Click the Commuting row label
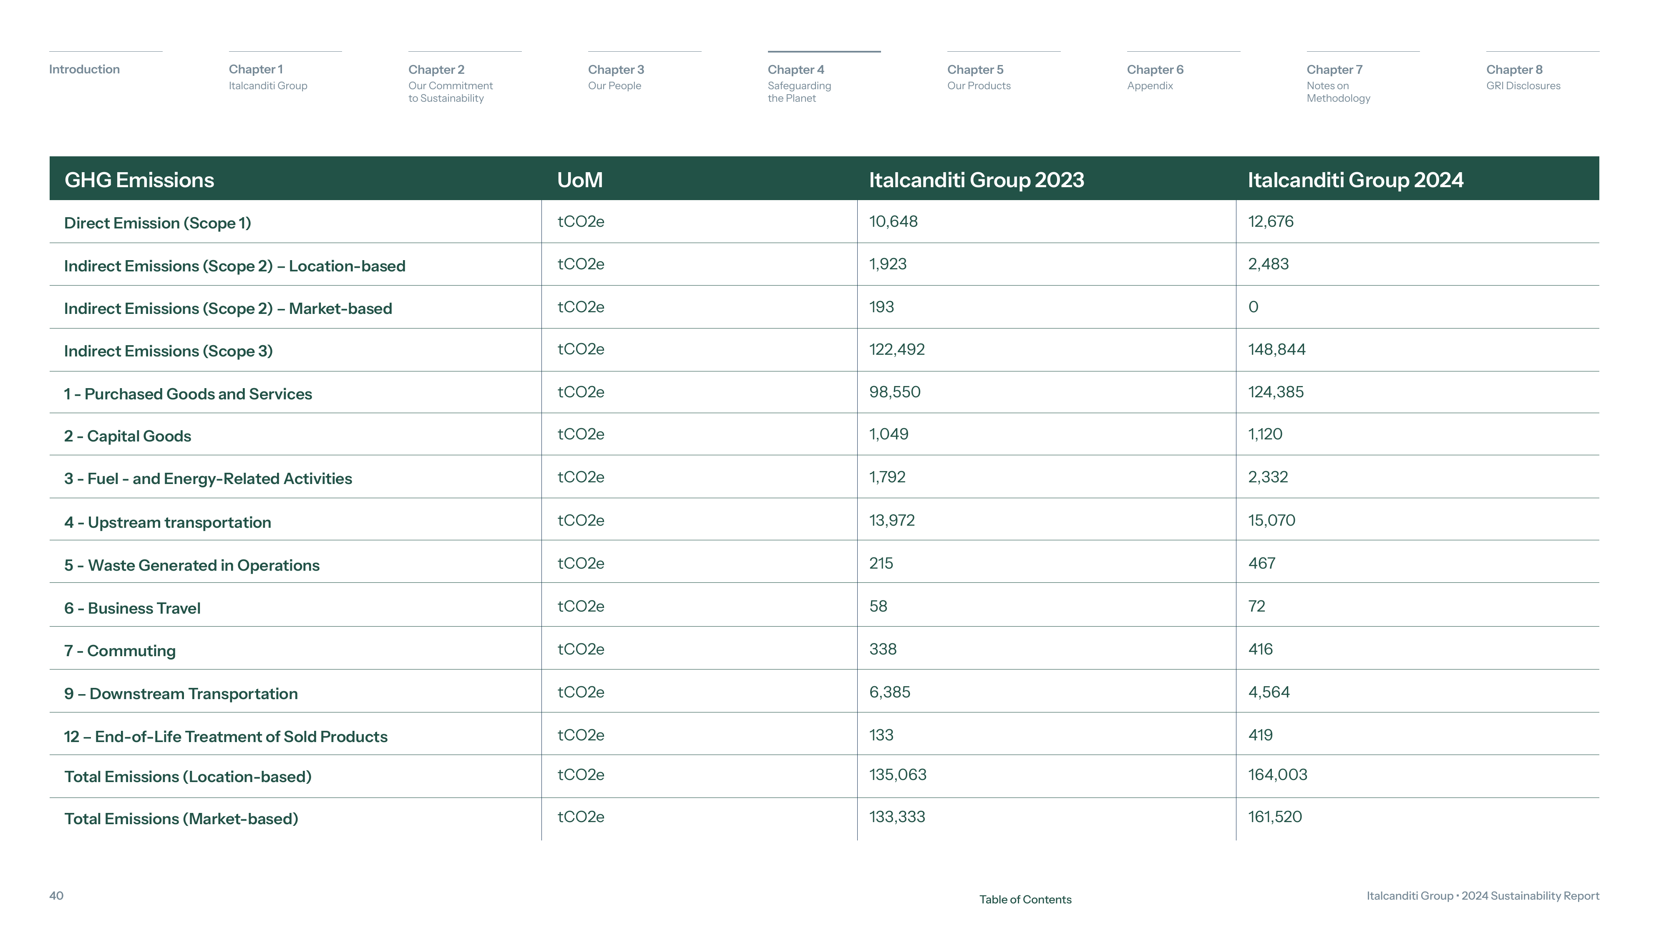 click(x=120, y=651)
